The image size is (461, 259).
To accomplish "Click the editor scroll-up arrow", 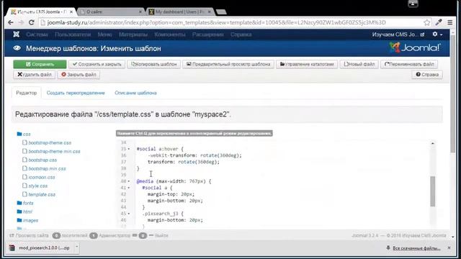I will (x=432, y=143).
